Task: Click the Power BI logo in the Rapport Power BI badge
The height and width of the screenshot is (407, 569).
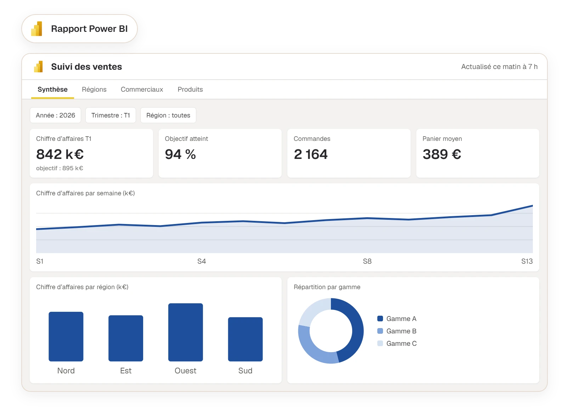Action: pyautogui.click(x=37, y=29)
